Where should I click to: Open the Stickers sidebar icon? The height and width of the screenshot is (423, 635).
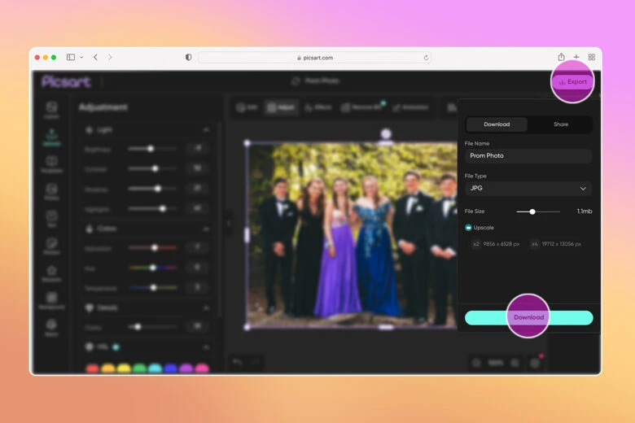point(51,246)
